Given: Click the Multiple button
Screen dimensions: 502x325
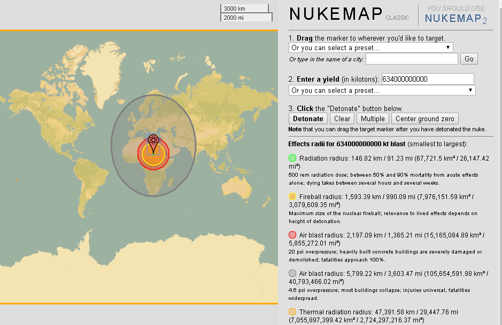Looking at the screenshot, I should click(x=373, y=118).
